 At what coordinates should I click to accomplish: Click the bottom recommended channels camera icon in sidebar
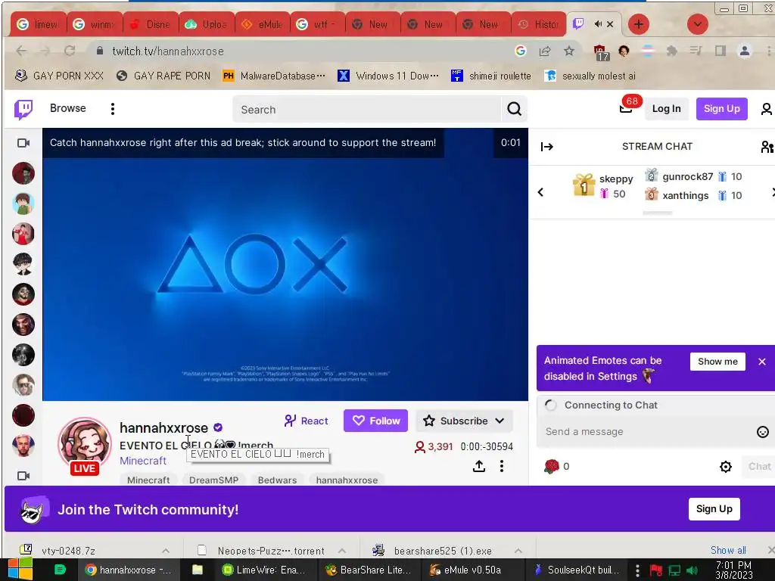(x=23, y=475)
